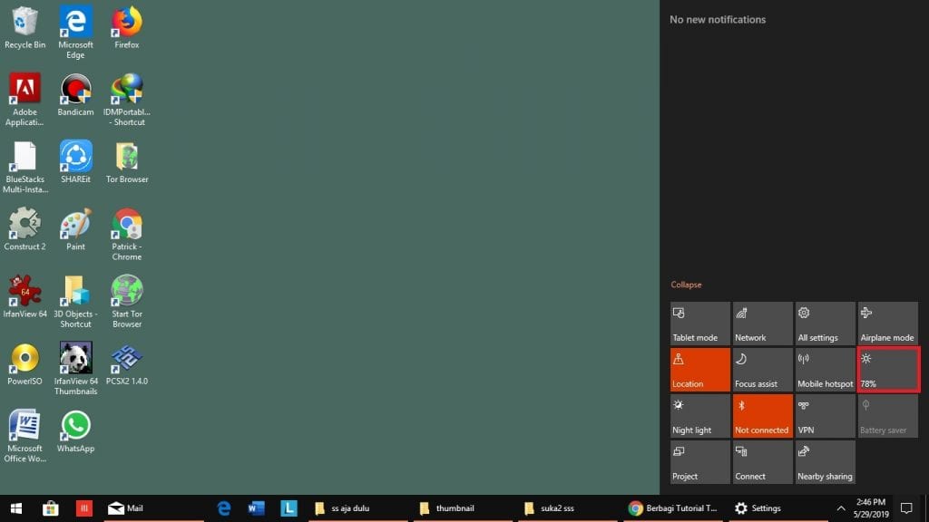Select the PCSX2 1.4.0 desktop icon
Viewport: 929px width, 522px height.
click(x=127, y=364)
